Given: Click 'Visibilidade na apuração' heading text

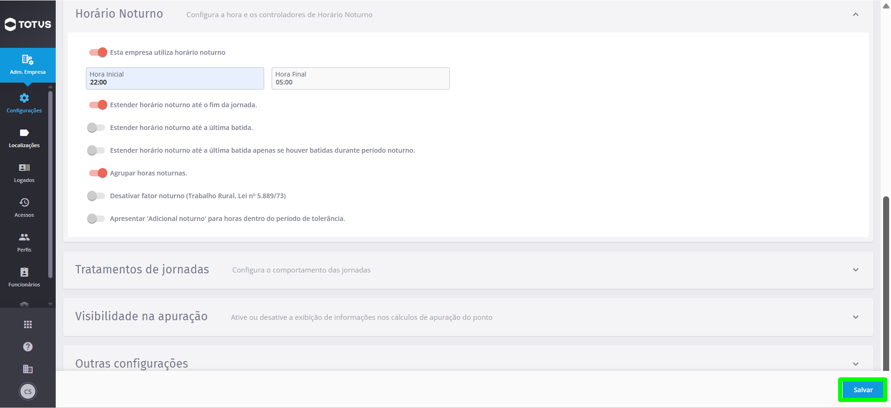Looking at the screenshot, I should click(x=142, y=317).
